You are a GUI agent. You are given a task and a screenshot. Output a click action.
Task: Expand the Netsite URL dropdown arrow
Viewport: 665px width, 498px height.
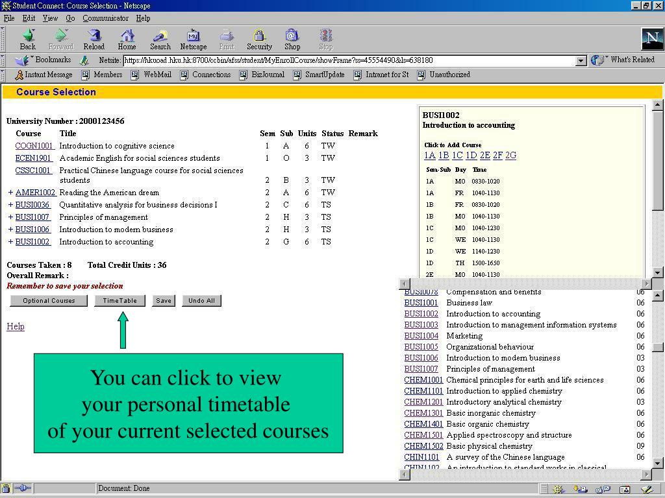581,60
